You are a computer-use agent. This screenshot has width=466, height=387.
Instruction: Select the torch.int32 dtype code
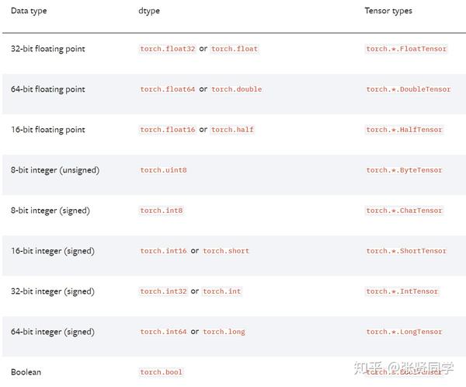tap(163, 291)
